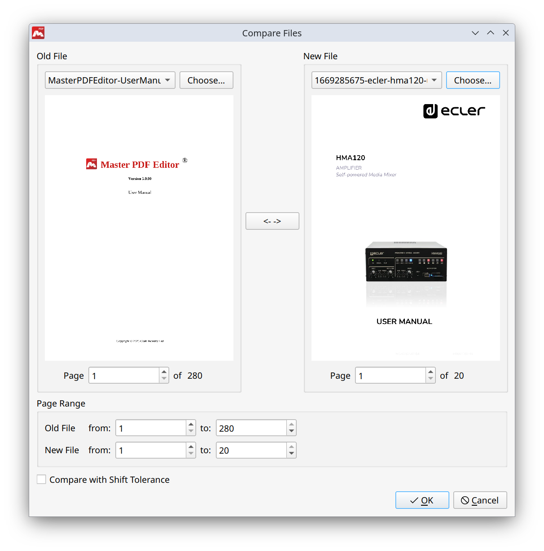Click the window shade chevron-down icon

(475, 33)
